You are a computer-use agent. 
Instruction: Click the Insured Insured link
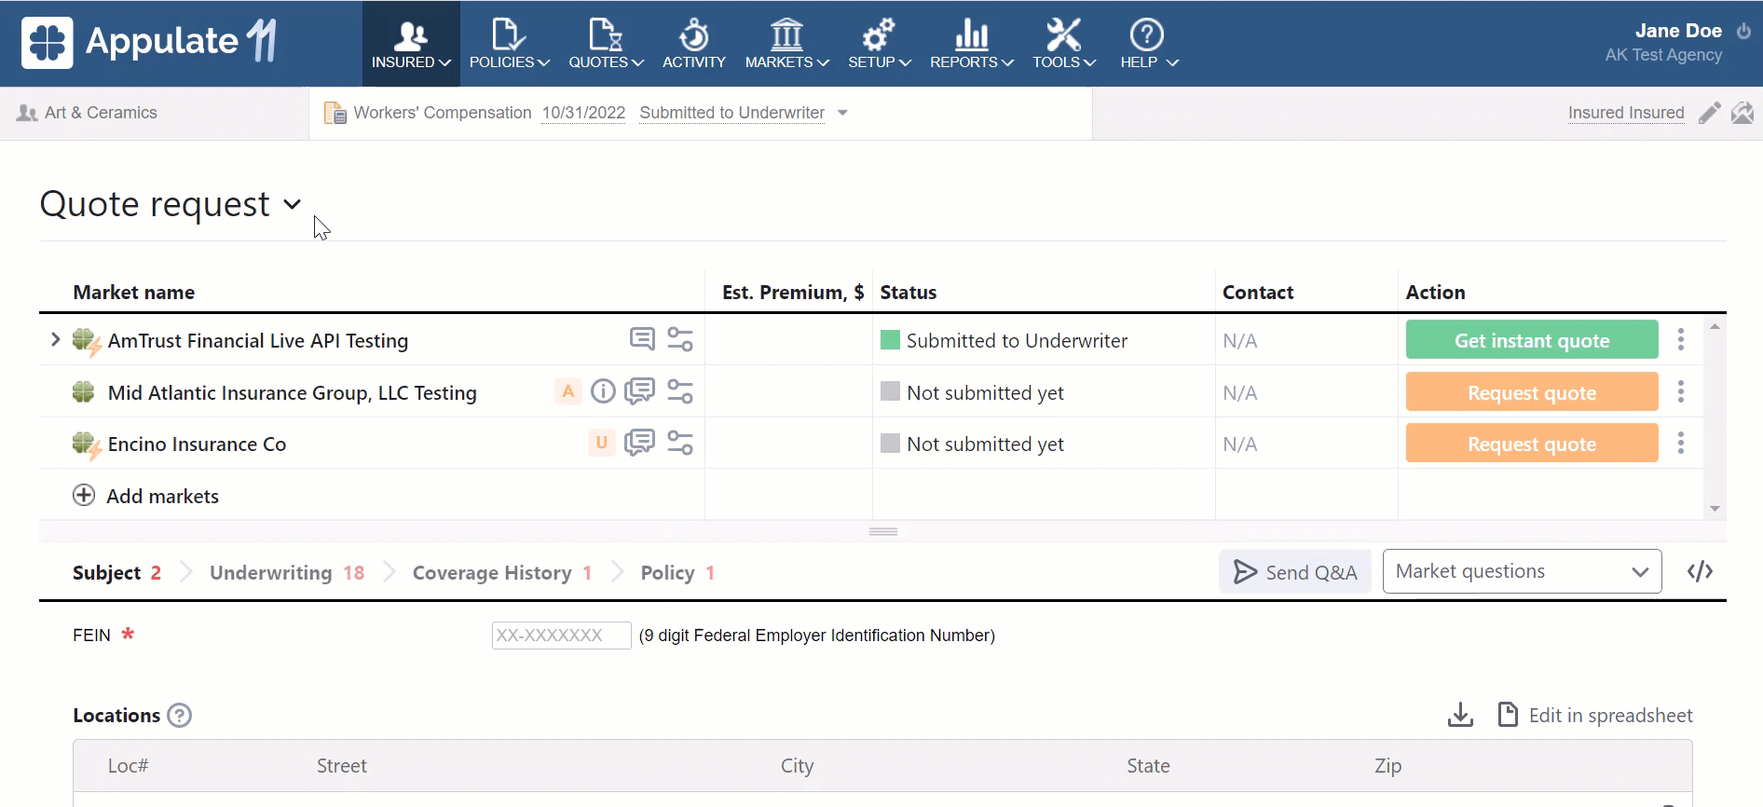point(1626,113)
